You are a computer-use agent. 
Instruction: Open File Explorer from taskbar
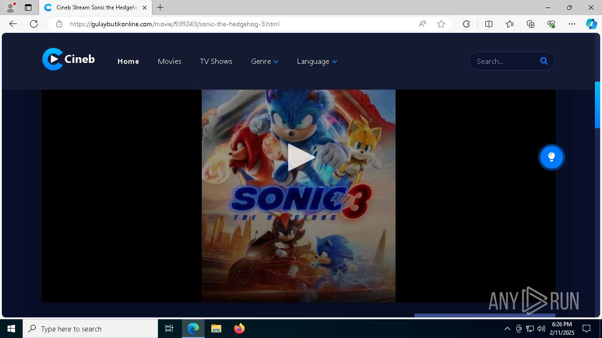[x=216, y=329]
